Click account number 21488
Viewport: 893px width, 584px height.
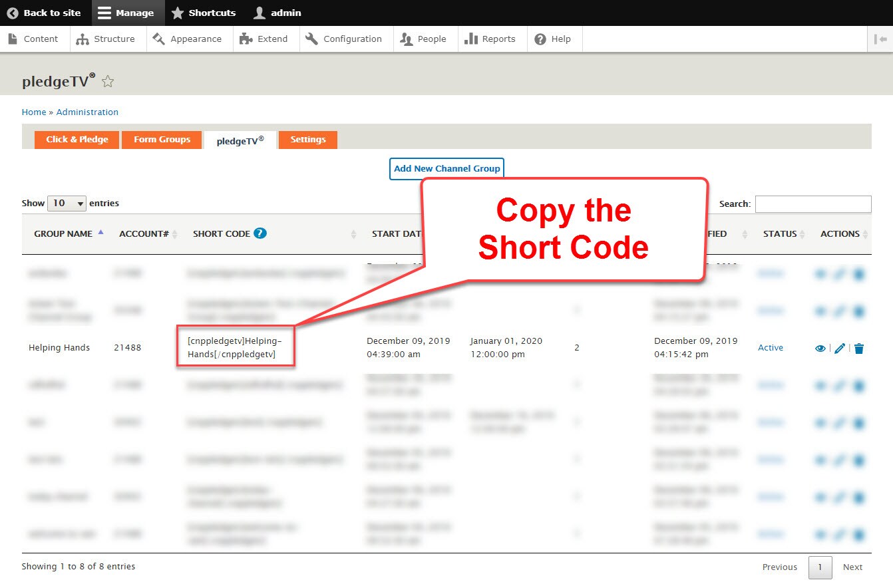128,347
